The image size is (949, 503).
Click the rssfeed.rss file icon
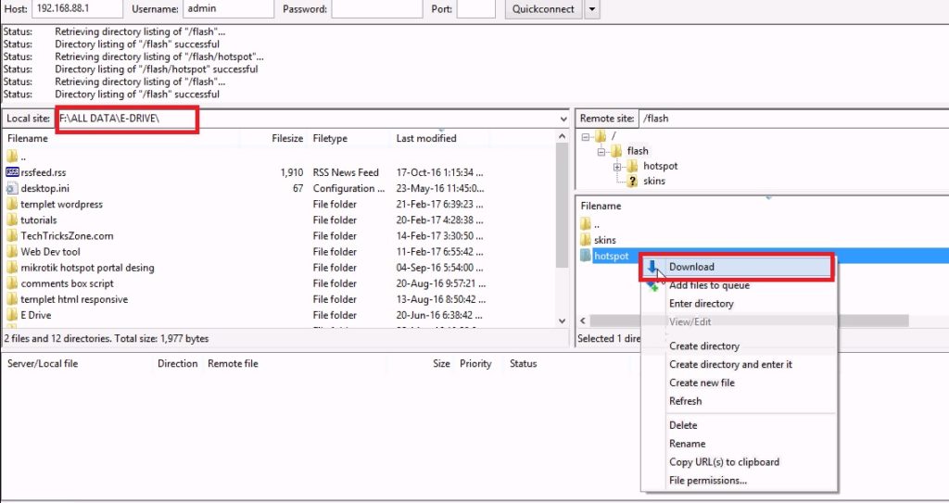coord(12,172)
